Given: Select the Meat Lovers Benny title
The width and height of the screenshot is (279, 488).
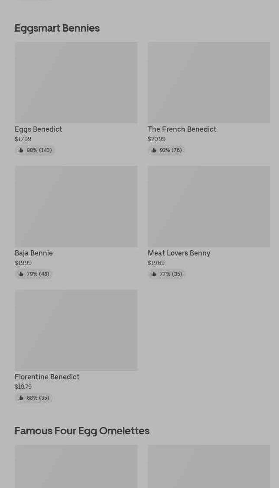Looking at the screenshot, I should pyautogui.click(x=179, y=253).
